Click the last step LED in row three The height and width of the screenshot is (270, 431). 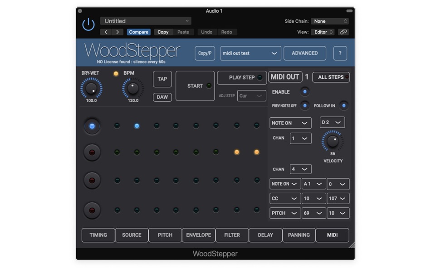coord(257,180)
